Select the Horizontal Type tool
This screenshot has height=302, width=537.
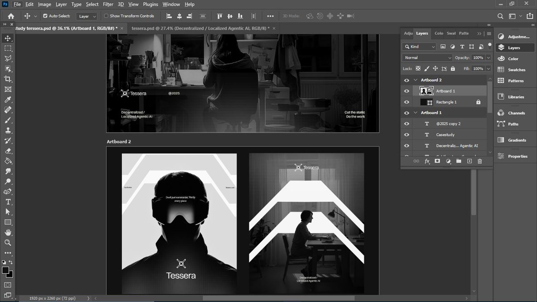pyautogui.click(x=8, y=202)
